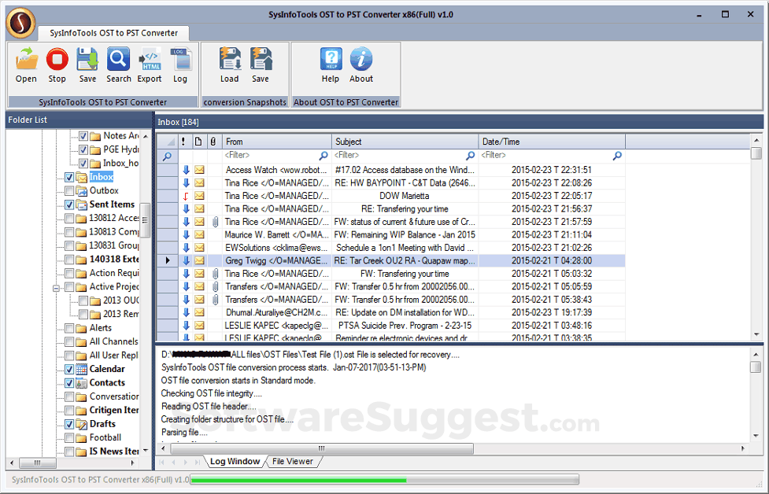Viewport: 769px width, 494px height.
Task: Select the Maurice W. Barrett email row
Action: point(390,234)
